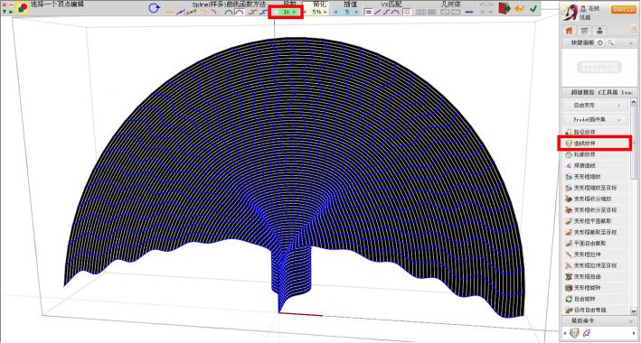
Task: Click the shield icon in recent commands
Action: (x=575, y=333)
